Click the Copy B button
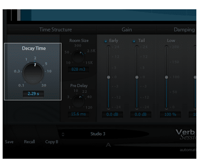The height and width of the screenshot is (168, 199). click(x=52, y=142)
